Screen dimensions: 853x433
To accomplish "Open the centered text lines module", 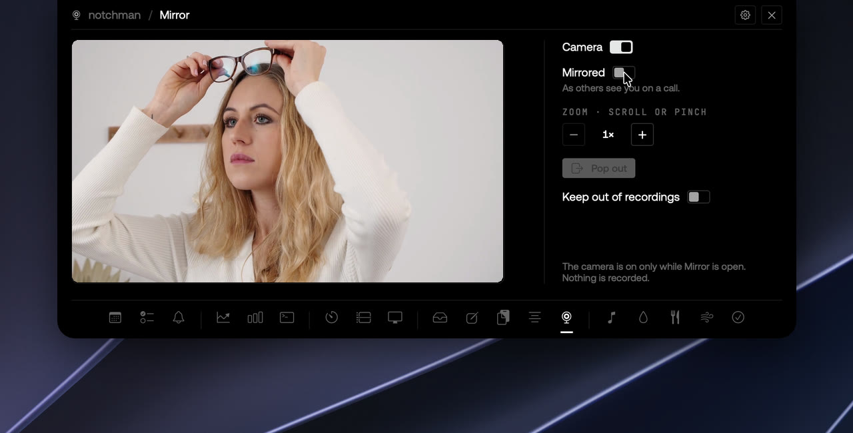I will click(x=534, y=318).
